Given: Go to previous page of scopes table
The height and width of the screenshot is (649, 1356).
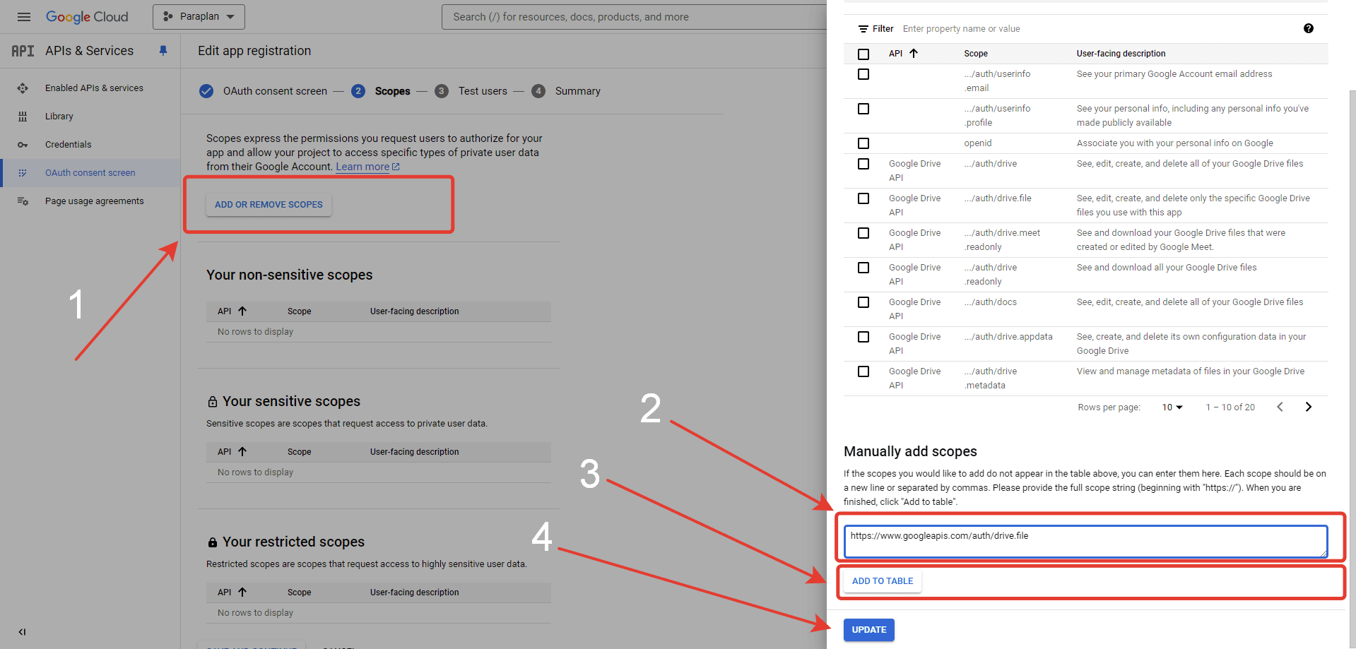Looking at the screenshot, I should (1280, 407).
